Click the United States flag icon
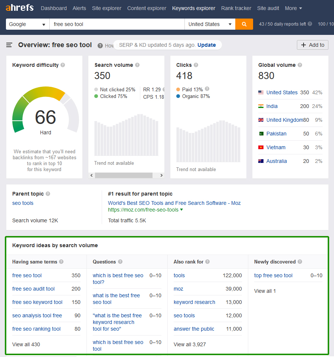The image size is (334, 357). coord(261,92)
